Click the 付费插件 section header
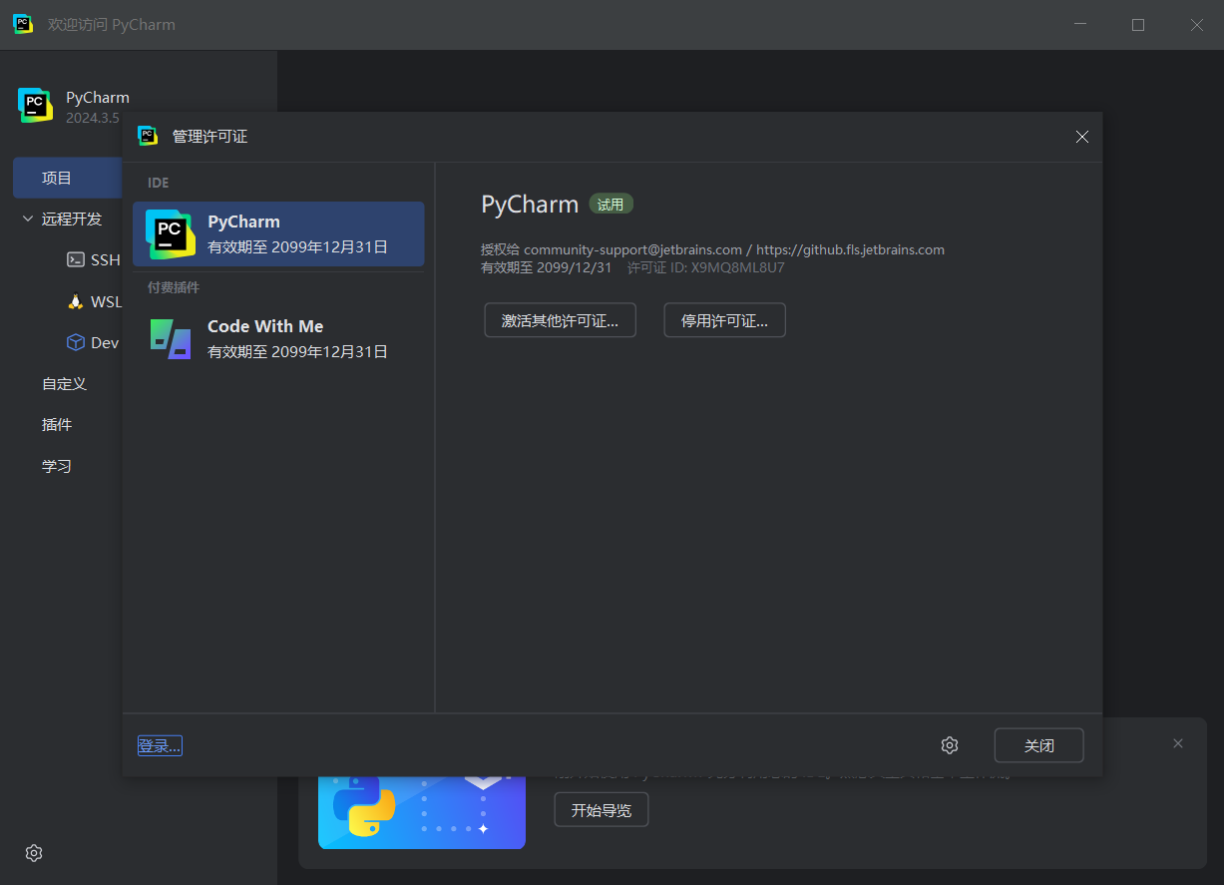Viewport: 1224px width, 885px height. click(174, 287)
